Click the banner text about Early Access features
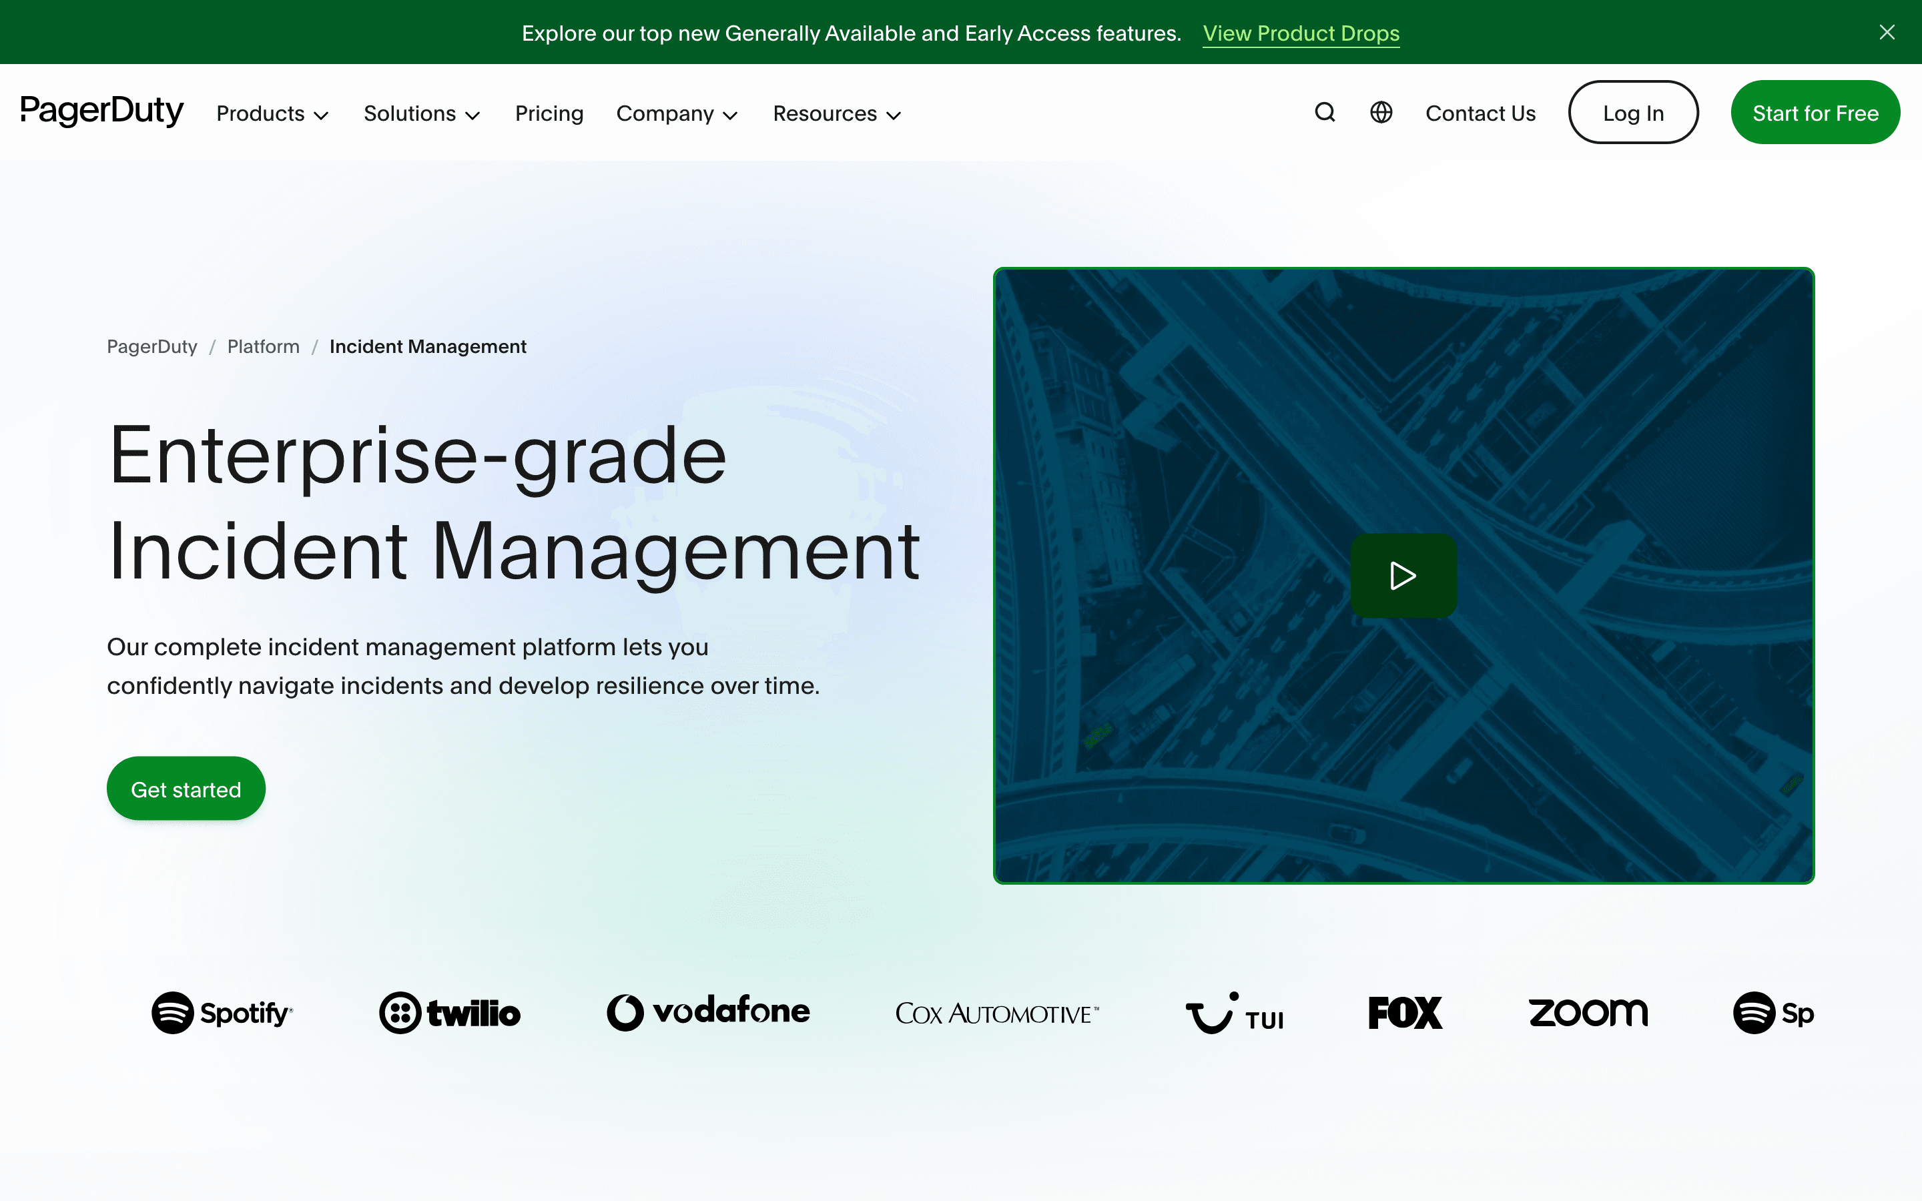This screenshot has width=1922, height=1201. click(x=852, y=33)
